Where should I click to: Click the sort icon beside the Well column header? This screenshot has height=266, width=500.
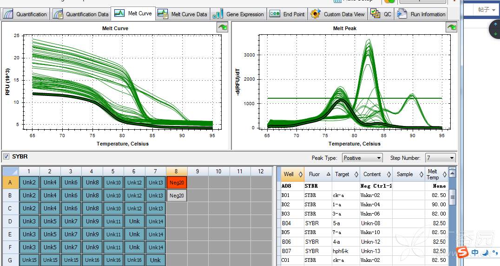(x=300, y=175)
